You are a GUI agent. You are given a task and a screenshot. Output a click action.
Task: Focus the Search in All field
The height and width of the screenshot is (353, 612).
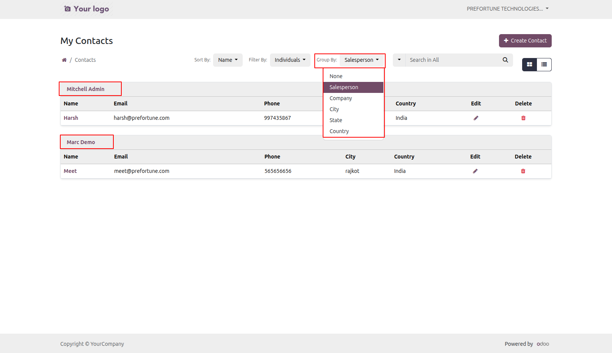[x=453, y=60]
